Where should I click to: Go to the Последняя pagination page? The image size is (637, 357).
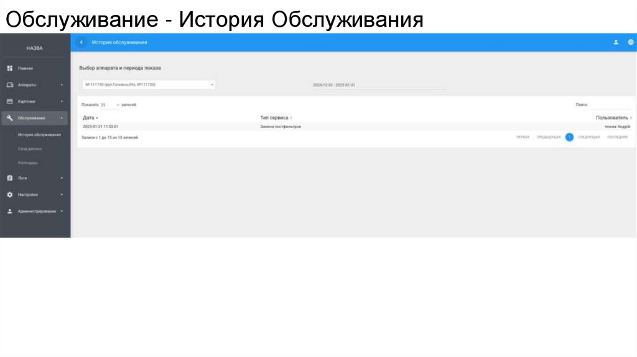[618, 137]
